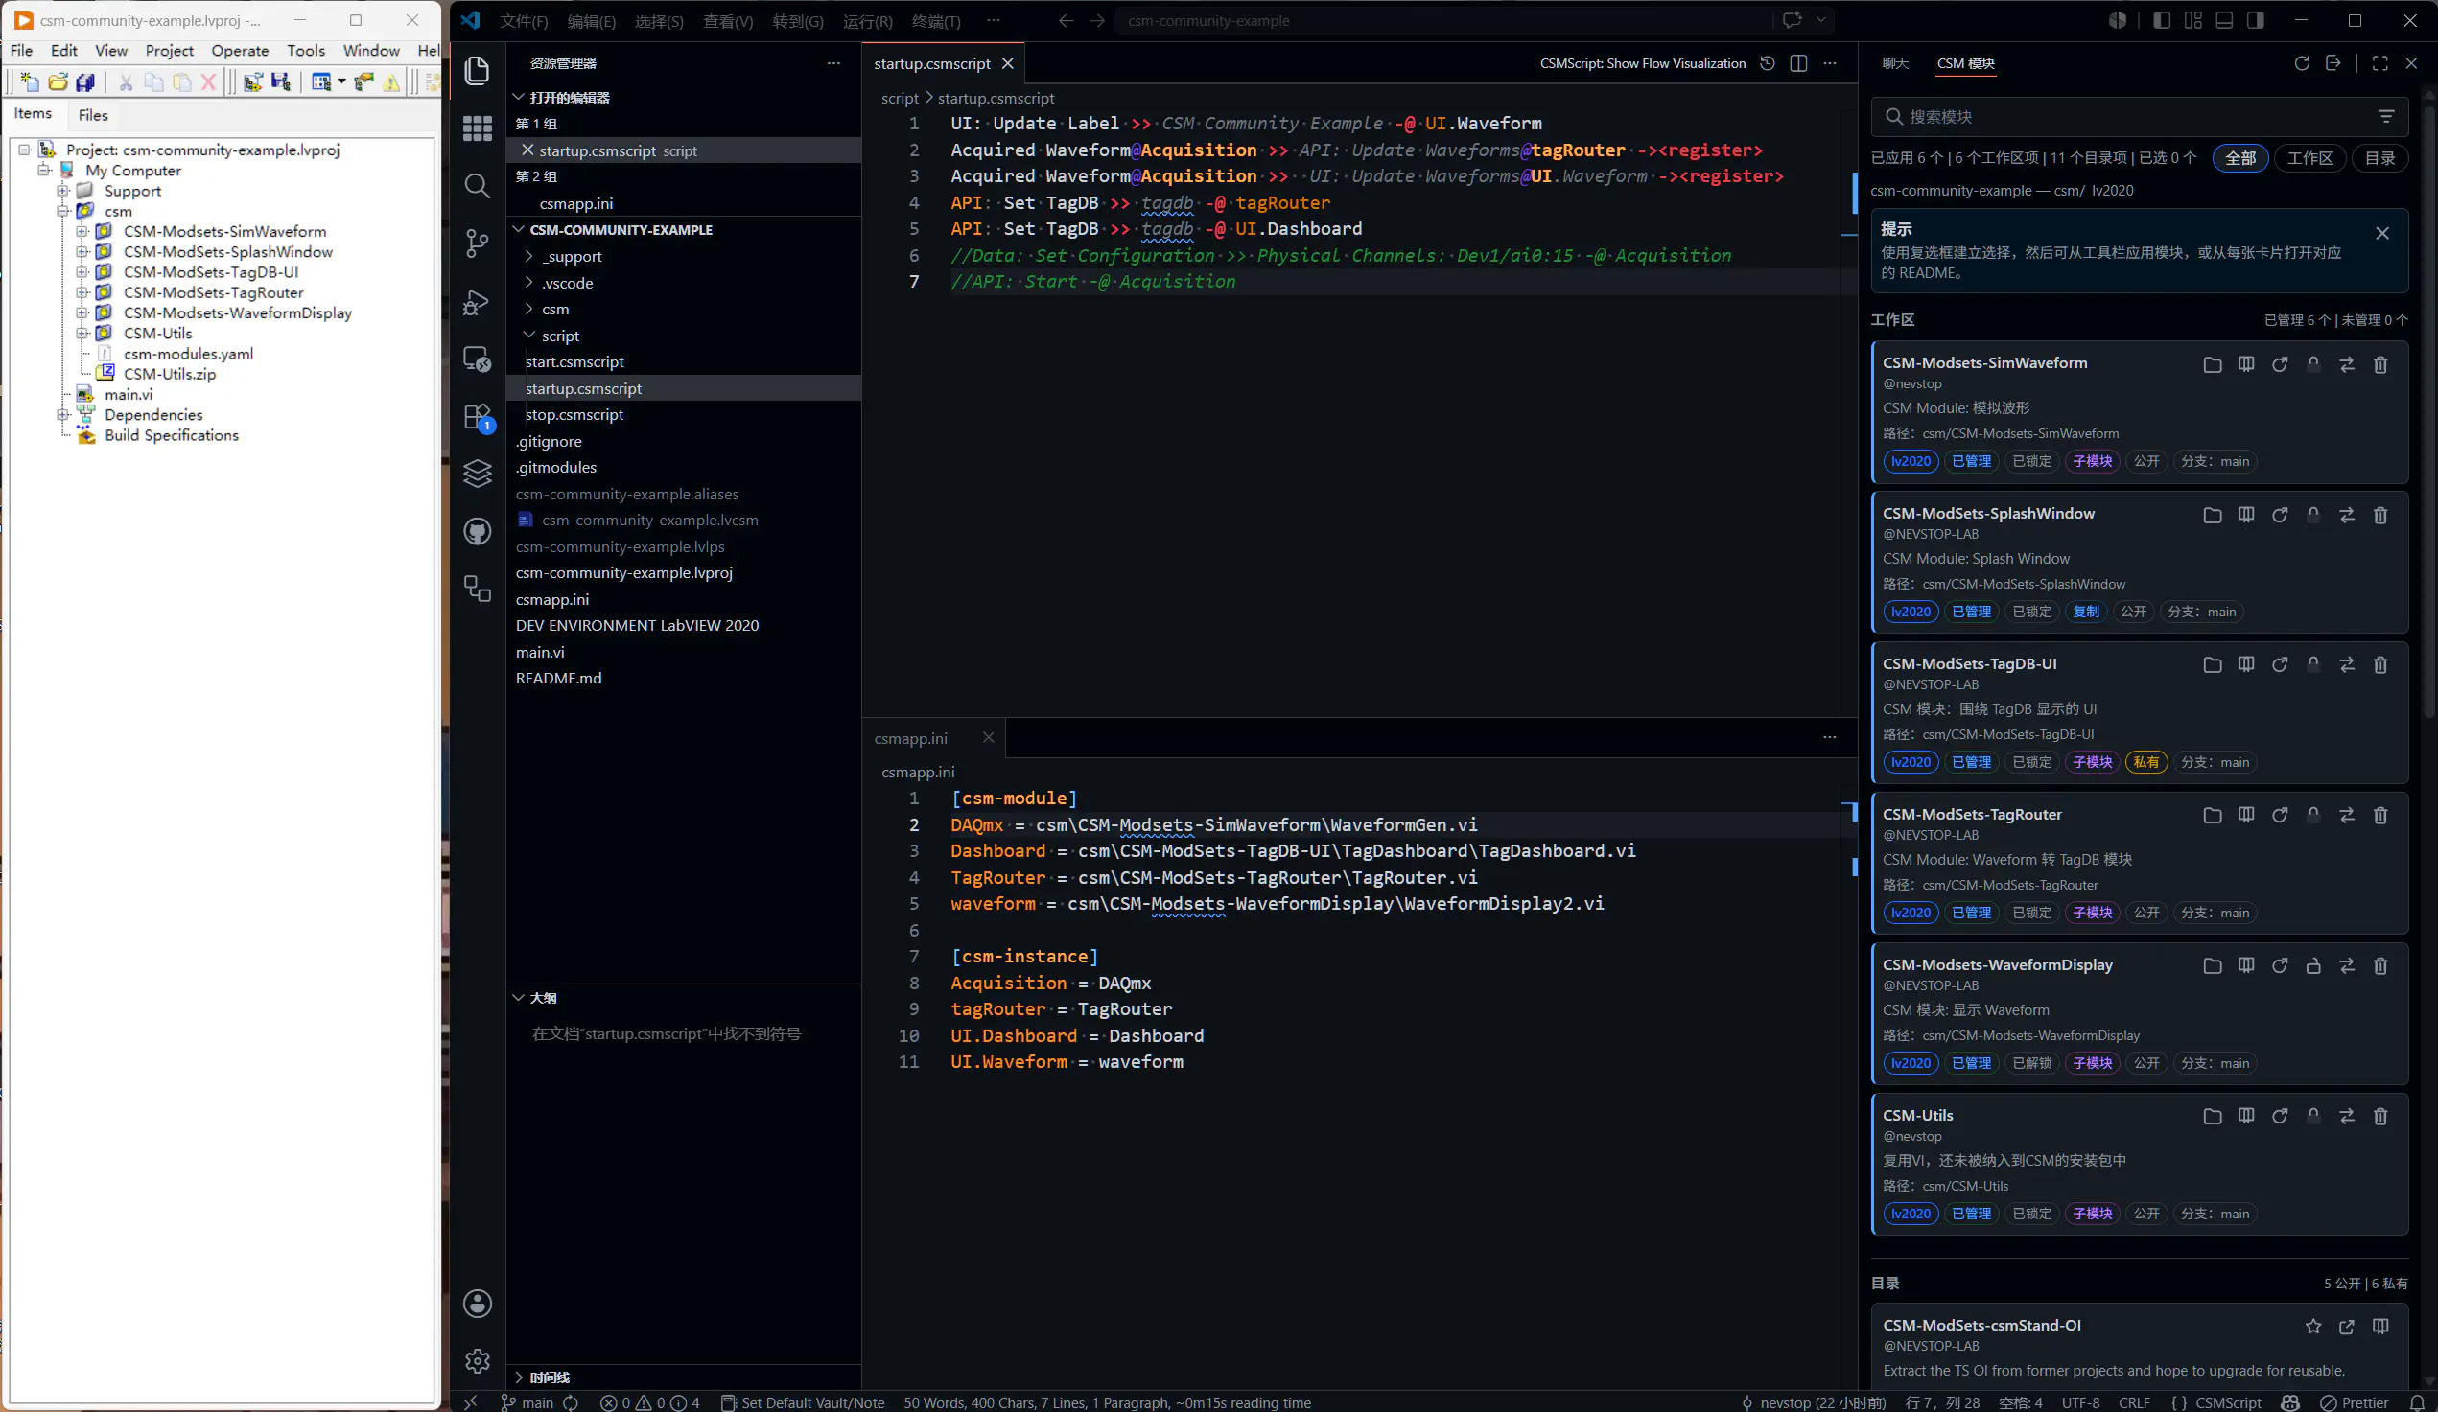Open folder of CSM-Modsets-SimWaveform module
Screen dimensions: 2438x1412
[x=2212, y=363]
